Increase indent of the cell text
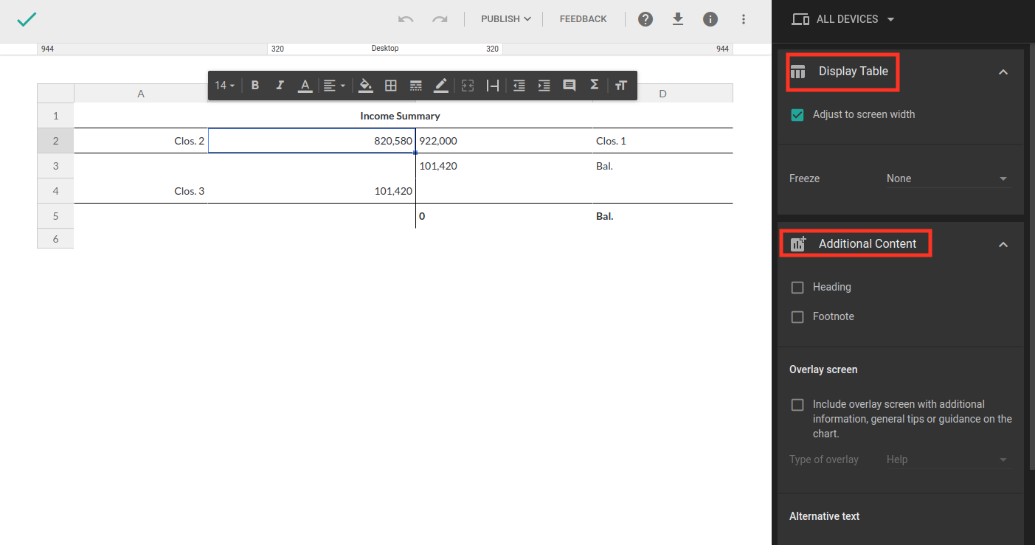The width and height of the screenshot is (1035, 545). (x=544, y=86)
